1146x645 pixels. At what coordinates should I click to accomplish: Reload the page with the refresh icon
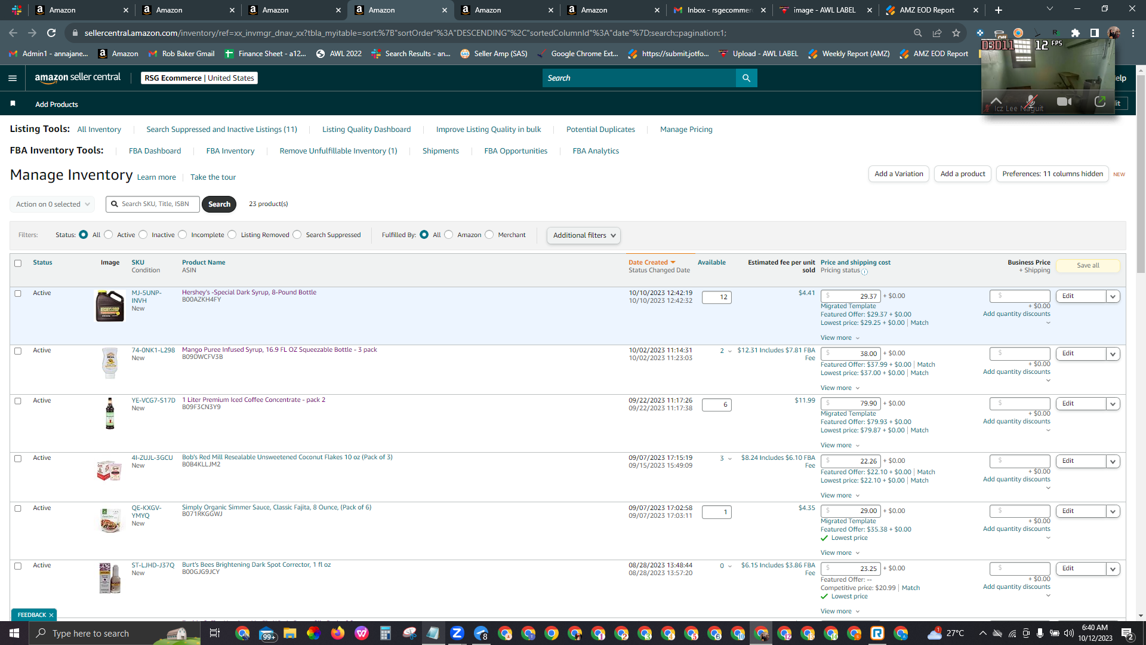pos(51,33)
